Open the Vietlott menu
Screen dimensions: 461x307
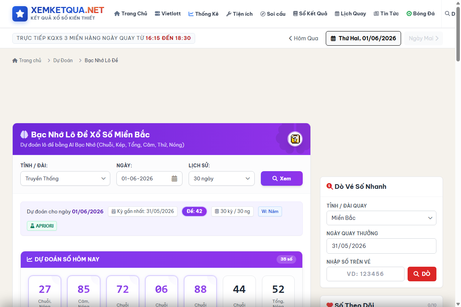(x=167, y=14)
